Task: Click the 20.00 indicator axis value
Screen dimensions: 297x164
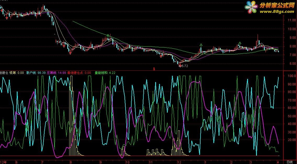Action: tap(292, 140)
